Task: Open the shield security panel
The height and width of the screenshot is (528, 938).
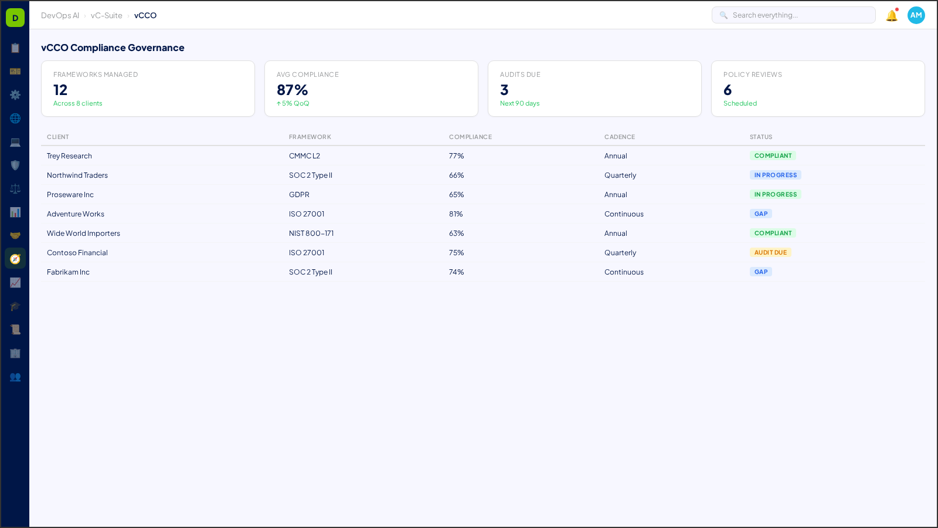Action: 15,165
